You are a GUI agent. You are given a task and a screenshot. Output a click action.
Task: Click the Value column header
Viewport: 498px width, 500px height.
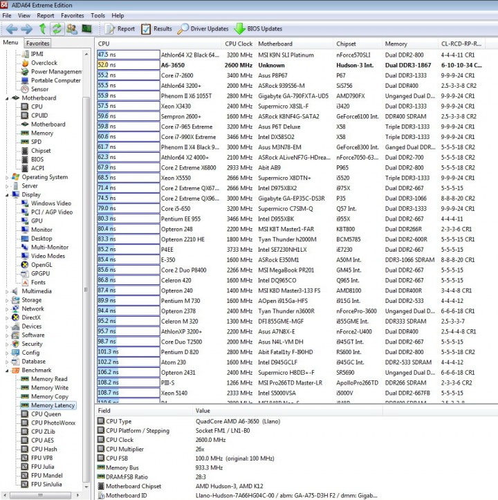click(288, 410)
